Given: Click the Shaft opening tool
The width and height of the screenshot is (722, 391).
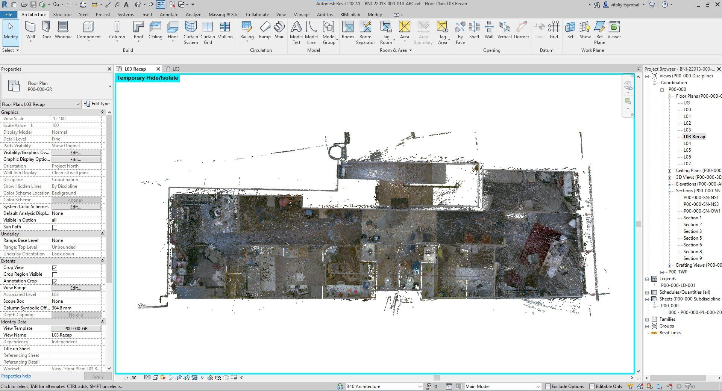Looking at the screenshot, I should pyautogui.click(x=474, y=30).
